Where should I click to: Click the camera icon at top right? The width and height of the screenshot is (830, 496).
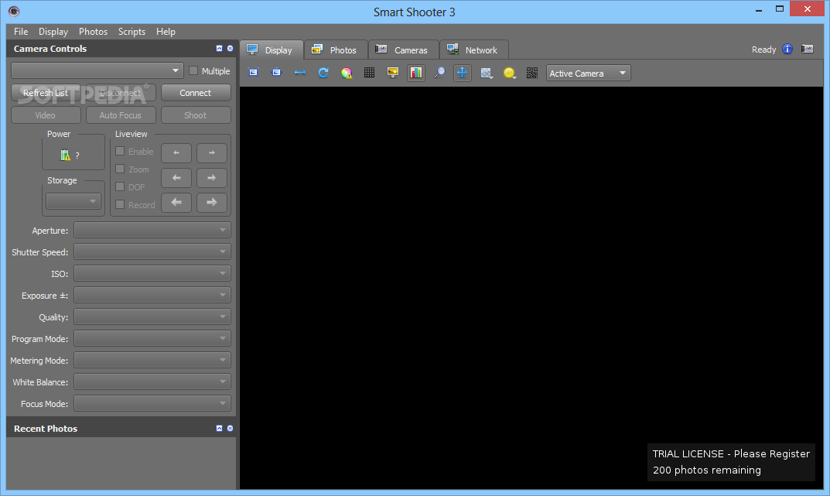[x=808, y=50]
